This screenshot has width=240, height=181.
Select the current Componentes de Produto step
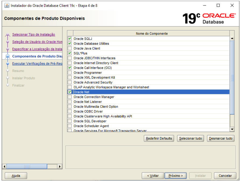(x=37, y=56)
